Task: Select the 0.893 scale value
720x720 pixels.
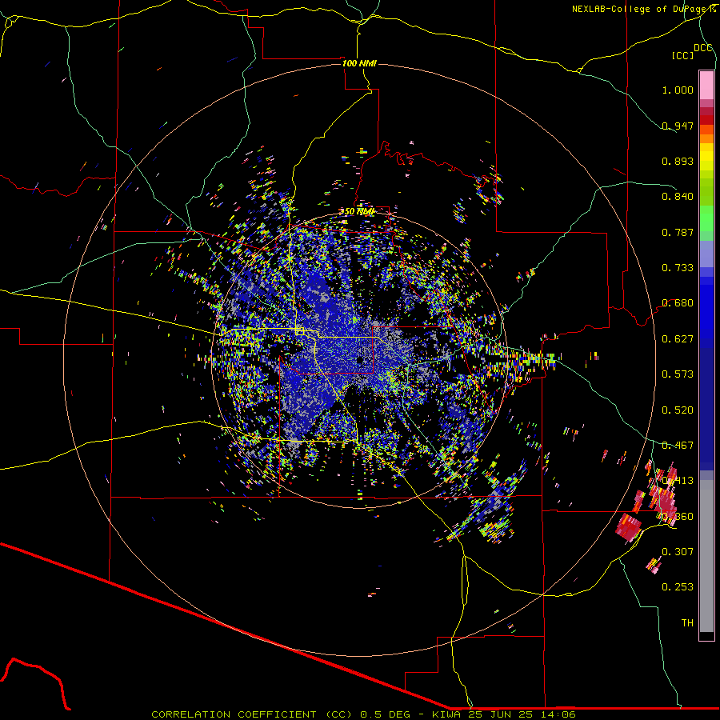Action: tap(678, 161)
